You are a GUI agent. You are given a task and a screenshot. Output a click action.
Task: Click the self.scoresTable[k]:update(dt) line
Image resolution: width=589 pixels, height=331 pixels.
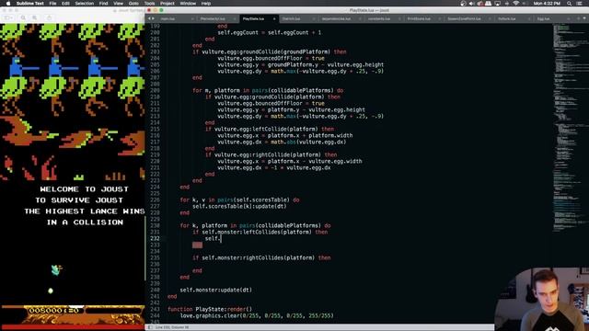pos(239,206)
